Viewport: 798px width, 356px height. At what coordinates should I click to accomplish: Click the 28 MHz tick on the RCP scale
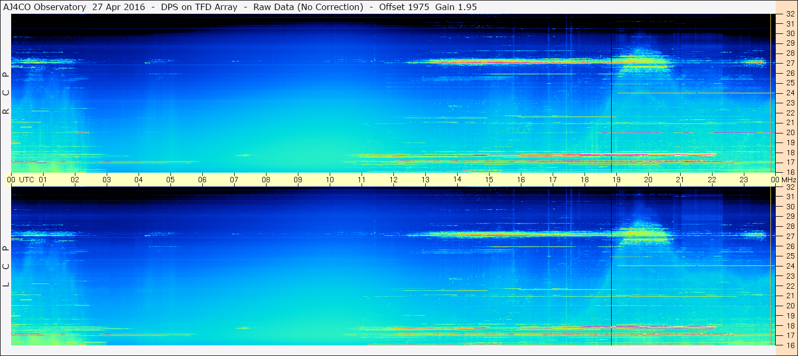[x=790, y=54]
